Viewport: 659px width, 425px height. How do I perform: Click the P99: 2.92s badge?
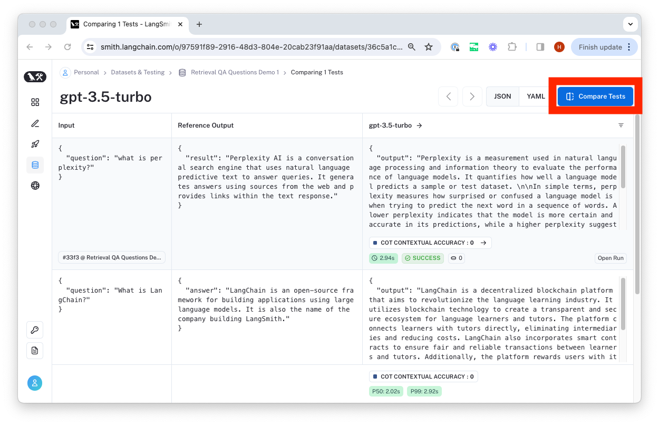tap(424, 391)
